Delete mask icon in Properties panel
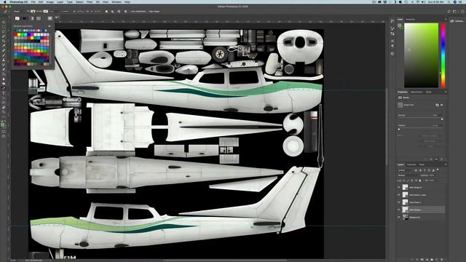 pos(442,159)
